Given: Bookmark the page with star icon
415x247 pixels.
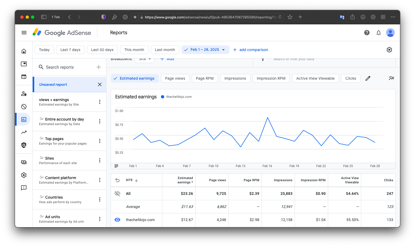Looking at the screenshot, I should 290,17.
